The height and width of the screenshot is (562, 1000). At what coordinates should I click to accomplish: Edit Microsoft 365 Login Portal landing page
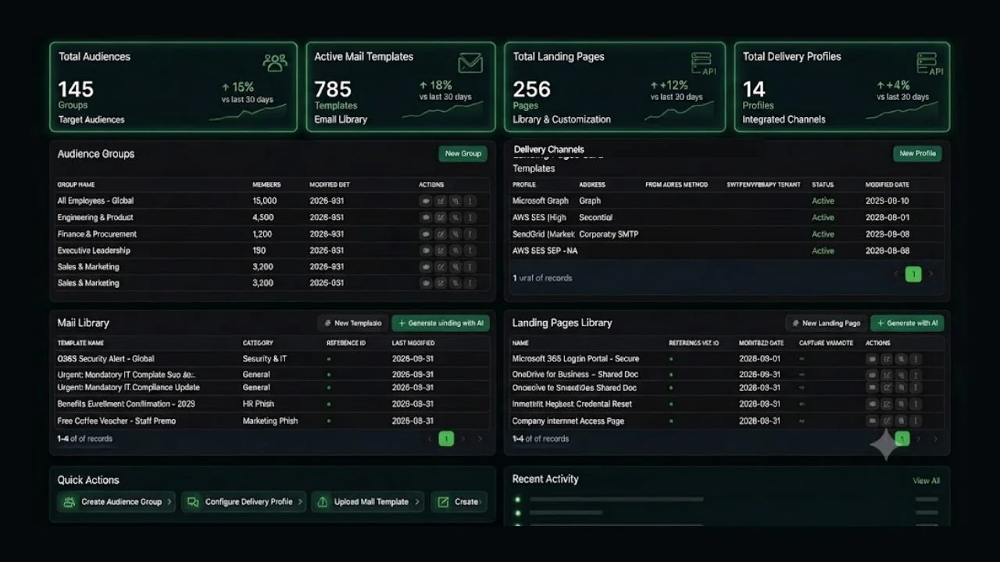(887, 359)
